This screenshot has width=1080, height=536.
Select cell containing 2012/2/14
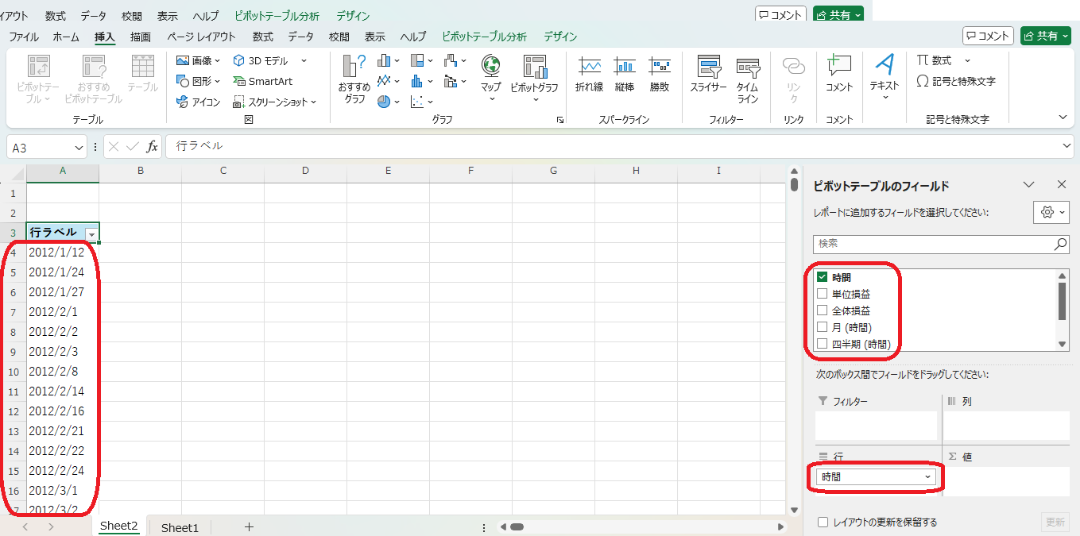point(63,391)
